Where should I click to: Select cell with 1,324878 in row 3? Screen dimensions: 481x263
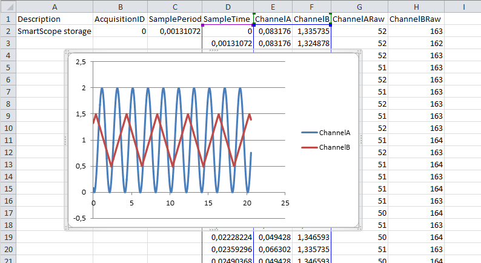(311, 43)
